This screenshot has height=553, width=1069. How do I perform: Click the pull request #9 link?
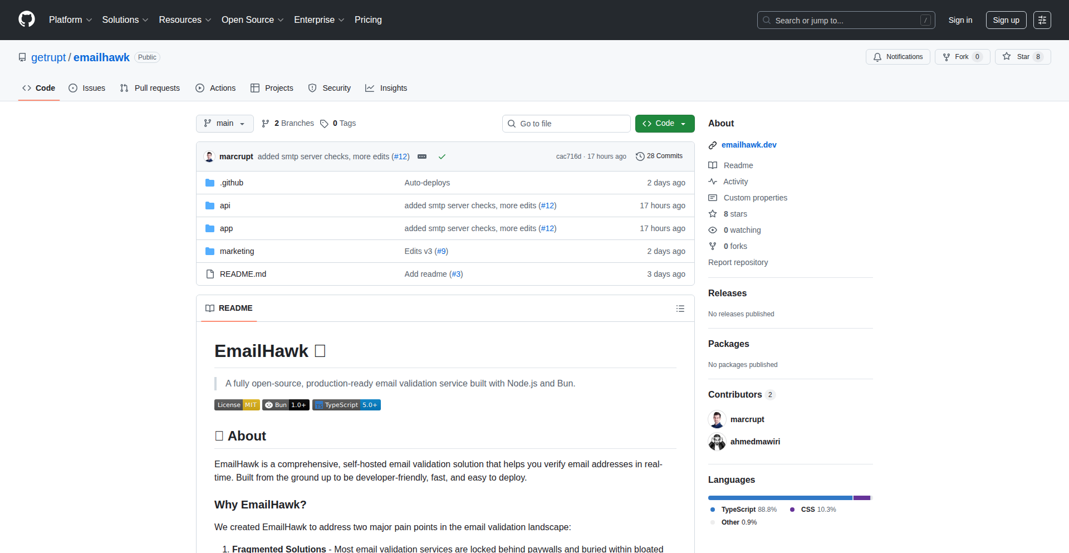click(x=442, y=251)
